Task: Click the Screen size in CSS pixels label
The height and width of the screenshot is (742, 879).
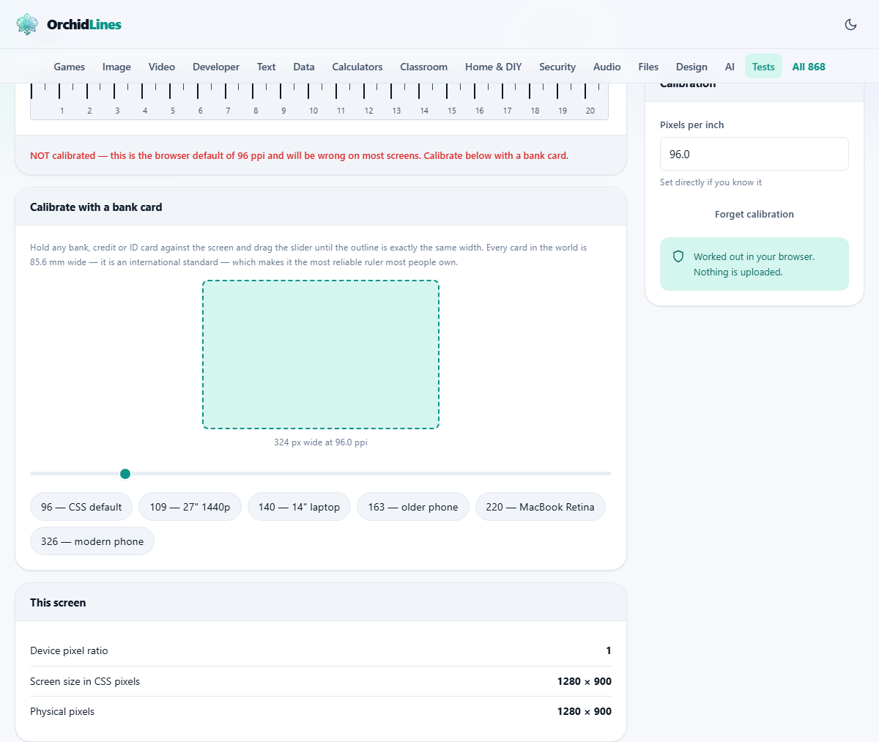Action: (x=85, y=681)
